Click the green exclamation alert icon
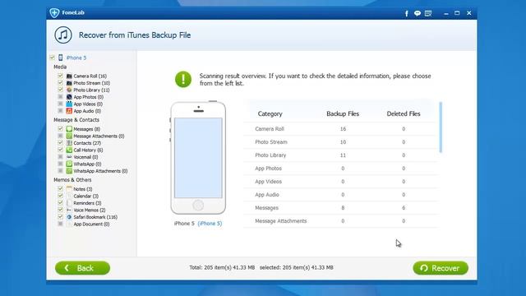Screen dimensions: 526x296 pyautogui.click(x=183, y=80)
